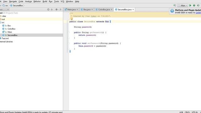Click 'this.password = password;' line in the editor
The height and width of the screenshot is (113, 201).
(92, 46)
